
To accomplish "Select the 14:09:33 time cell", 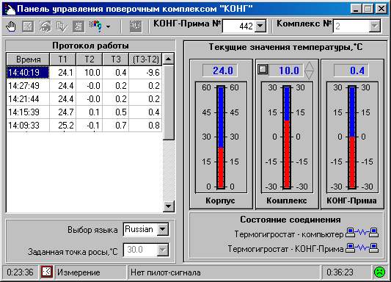I will pos(28,126).
